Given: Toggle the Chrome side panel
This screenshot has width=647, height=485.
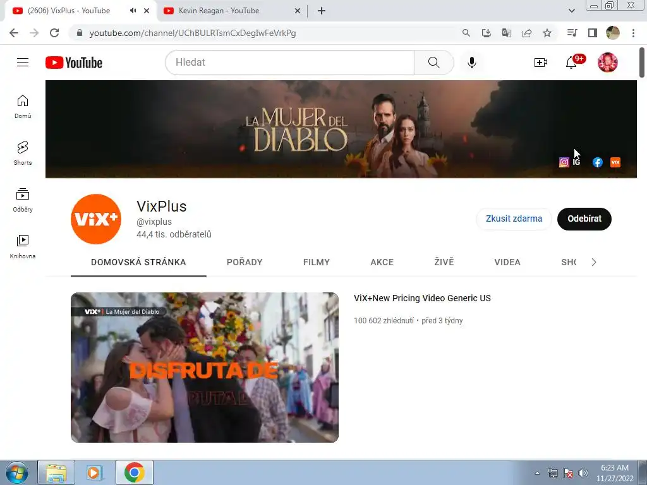Looking at the screenshot, I should click(x=593, y=33).
